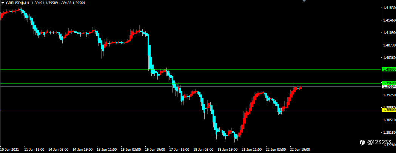Click the 14 Jun 03:00 time label
Screen dimensions: 396x153
(59, 150)
